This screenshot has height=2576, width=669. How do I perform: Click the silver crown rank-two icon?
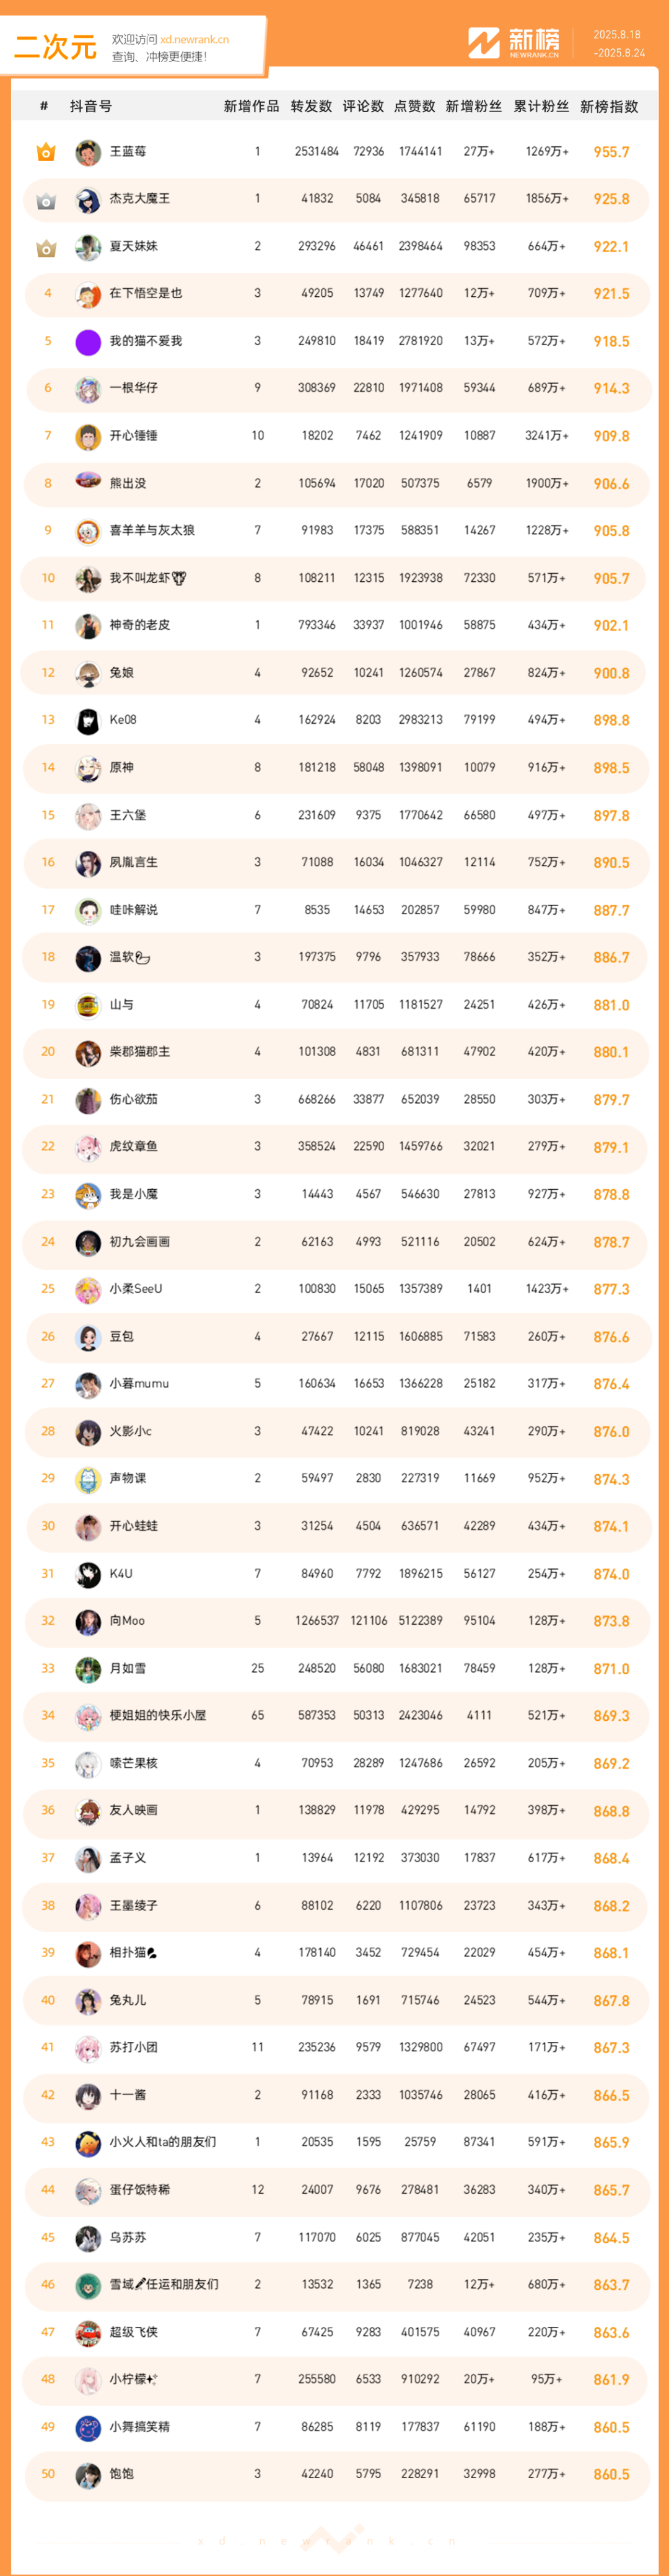tap(46, 200)
